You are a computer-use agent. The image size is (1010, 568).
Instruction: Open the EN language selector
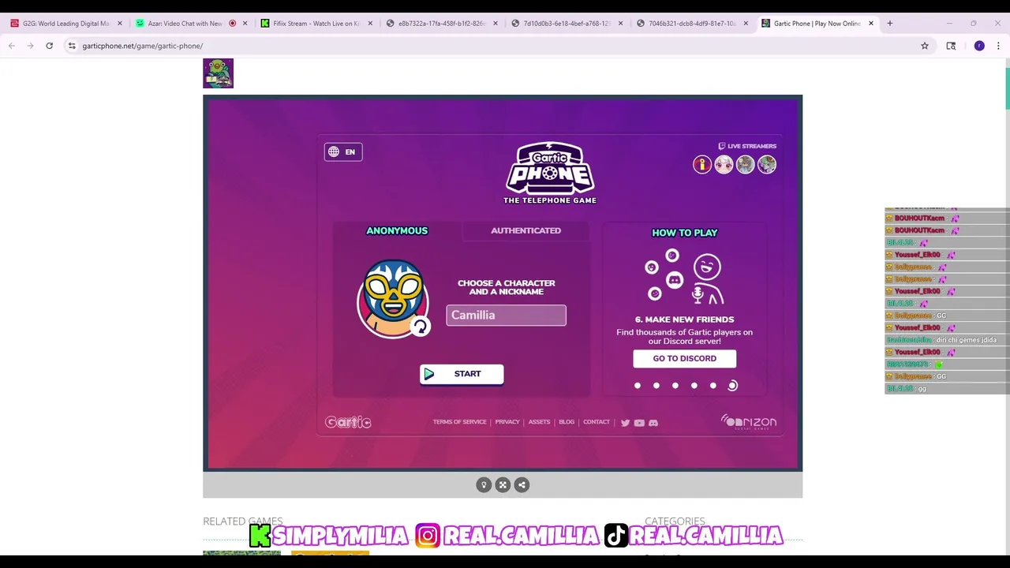point(343,151)
